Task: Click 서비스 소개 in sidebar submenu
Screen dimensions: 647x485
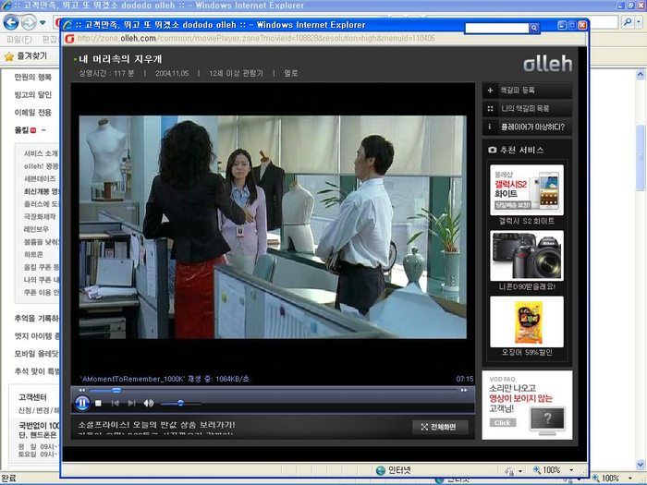Action: [41, 153]
